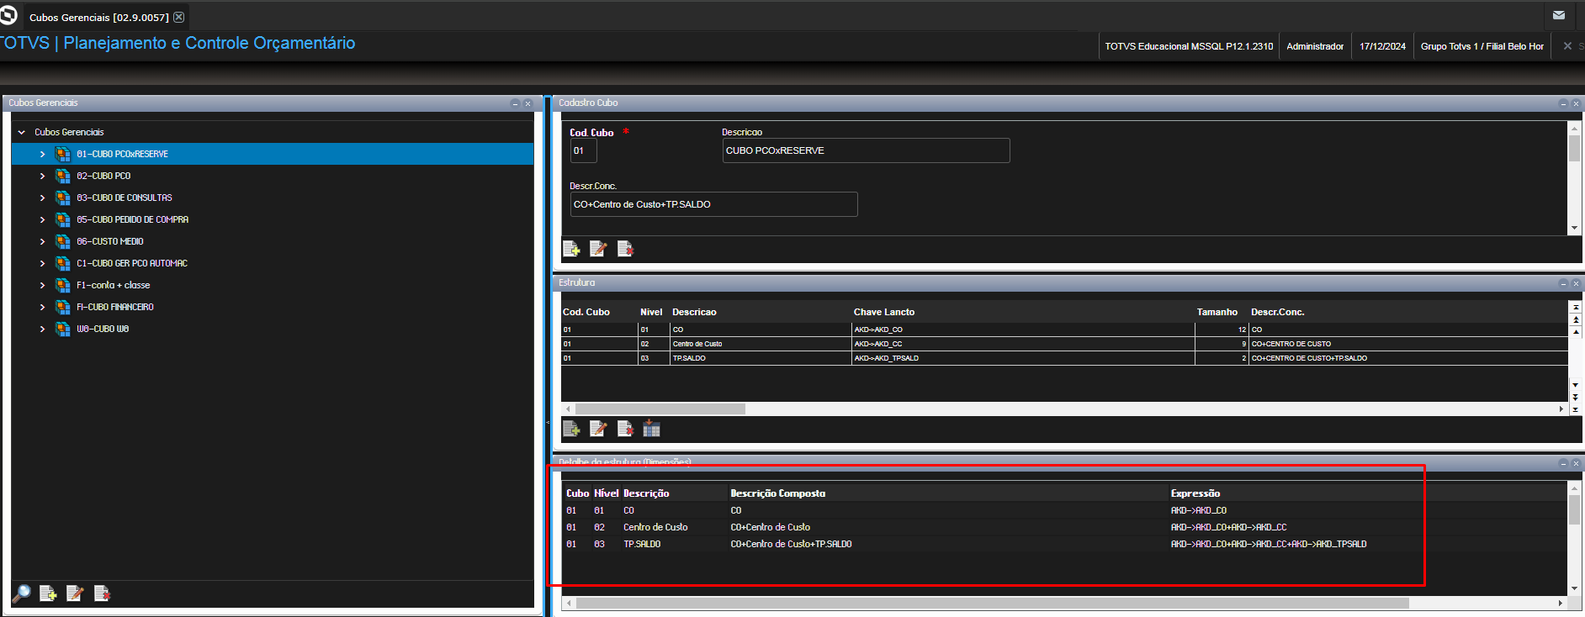Click the Chave Lancto column header in Estrutura
Screen dimensions: 1585x617
point(884,312)
